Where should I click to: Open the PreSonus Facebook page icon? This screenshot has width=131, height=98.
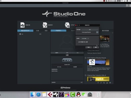tap(98, 83)
